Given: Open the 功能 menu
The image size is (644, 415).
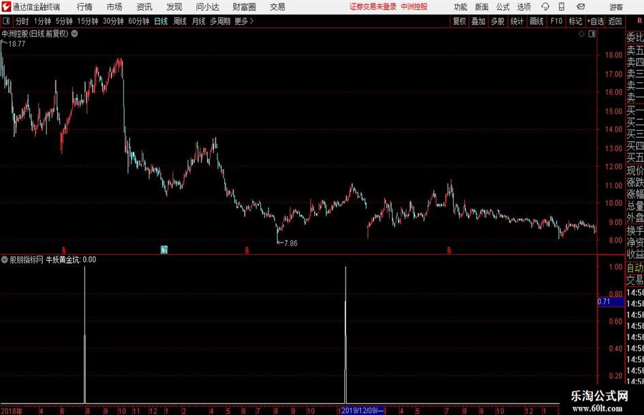Looking at the screenshot, I should click(x=461, y=7).
